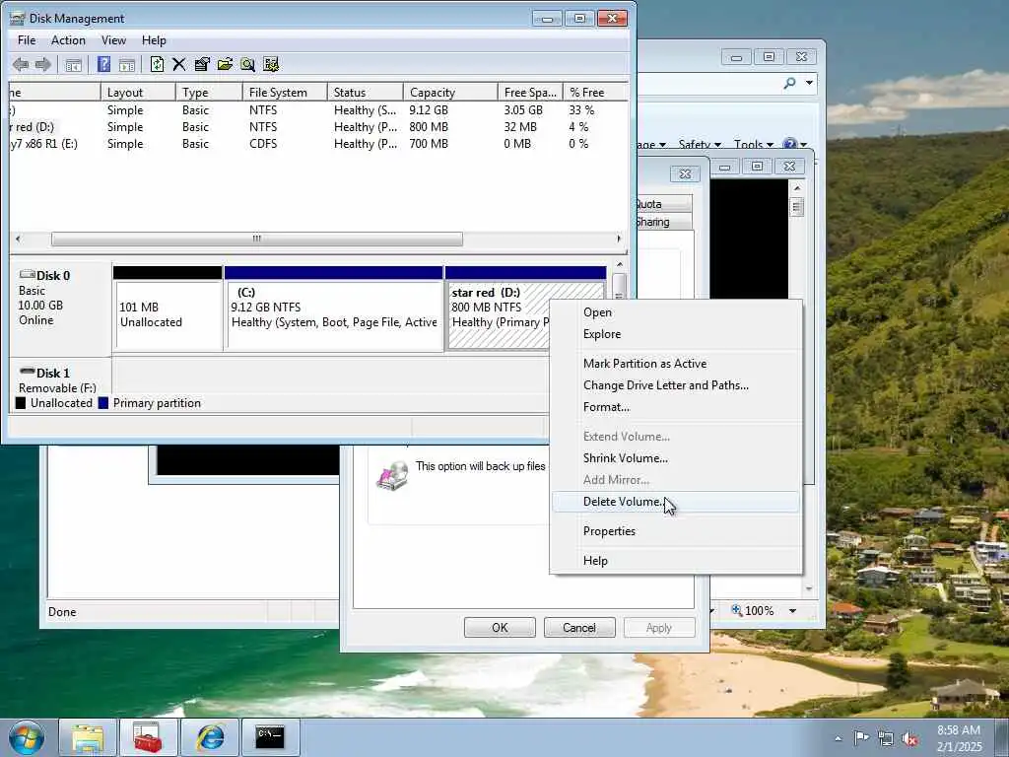1009x757 pixels.
Task: Click the black Unallocated legend swatch
Action: click(x=21, y=403)
